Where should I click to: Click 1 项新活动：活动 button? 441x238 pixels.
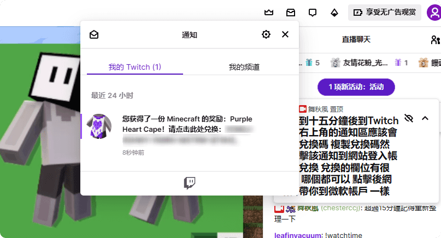click(356, 87)
